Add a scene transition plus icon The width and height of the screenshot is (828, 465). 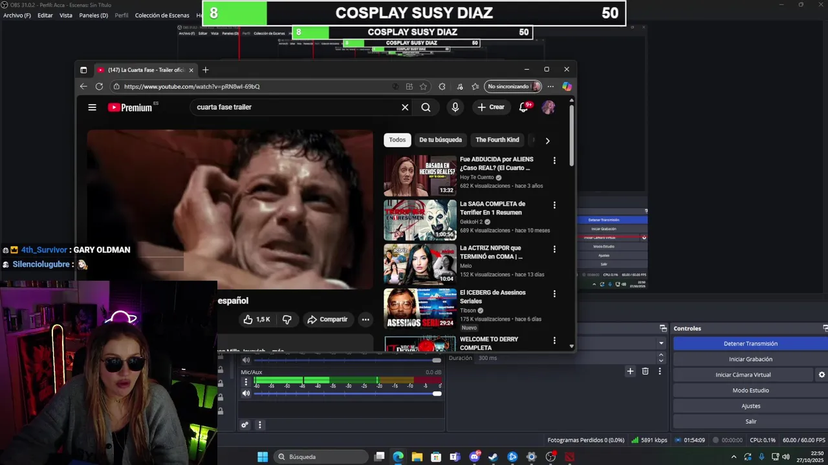tap(630, 371)
